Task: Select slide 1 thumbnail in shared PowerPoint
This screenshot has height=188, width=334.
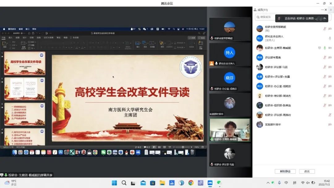Action: click(x=25, y=63)
